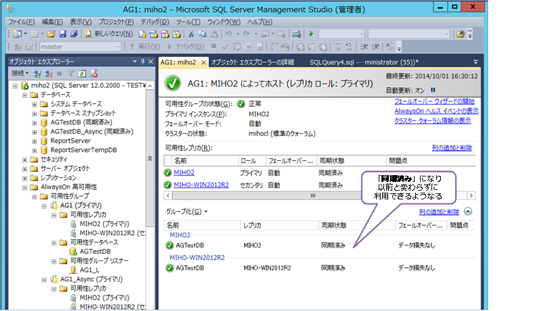Screen dimensions: 541x311
Task: Click the Disconnect icon in Object Explorer
Action: [49, 74]
